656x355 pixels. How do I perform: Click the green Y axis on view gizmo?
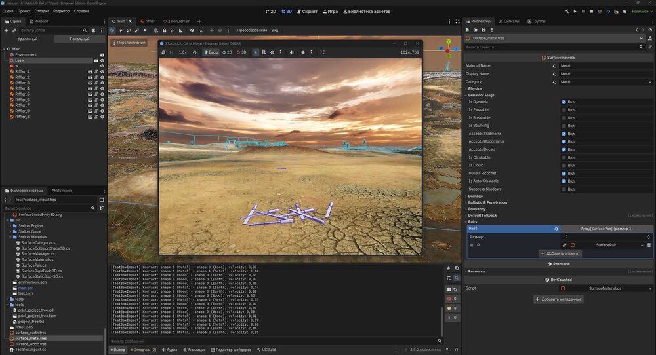pyautogui.click(x=449, y=42)
